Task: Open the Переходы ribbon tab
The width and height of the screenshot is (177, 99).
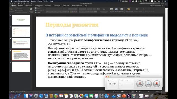Action: [x=48, y=6]
